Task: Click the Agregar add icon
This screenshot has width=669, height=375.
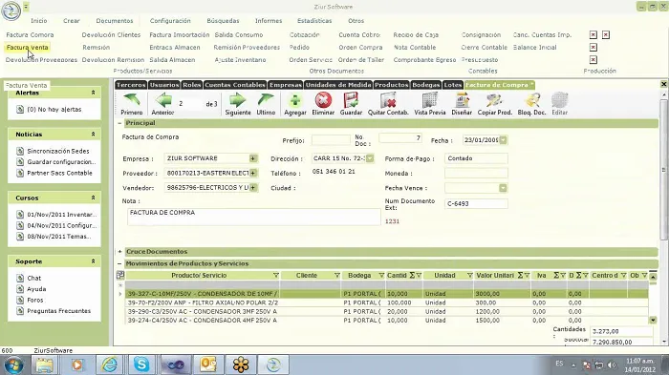Action: pos(294,100)
